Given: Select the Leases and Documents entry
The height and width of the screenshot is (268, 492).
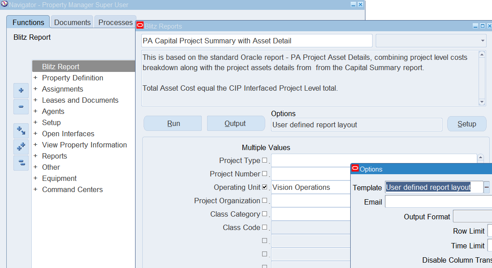Looking at the screenshot, I should coord(80,100).
